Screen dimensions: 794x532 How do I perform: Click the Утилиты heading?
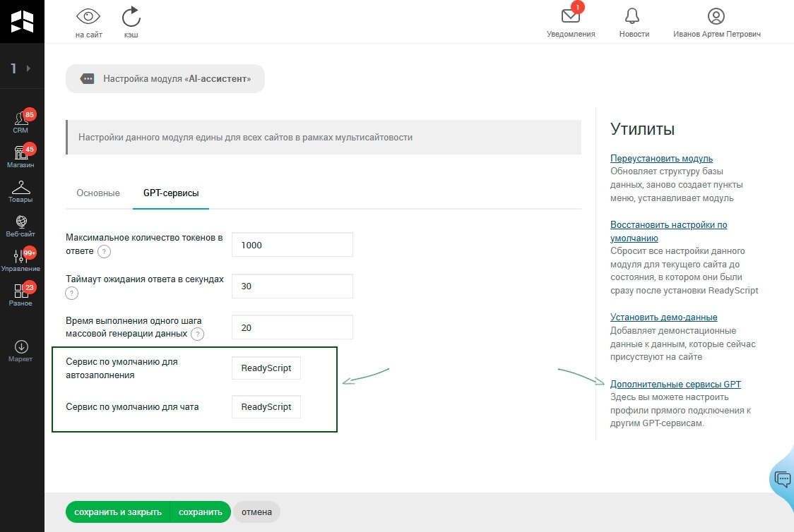point(642,129)
